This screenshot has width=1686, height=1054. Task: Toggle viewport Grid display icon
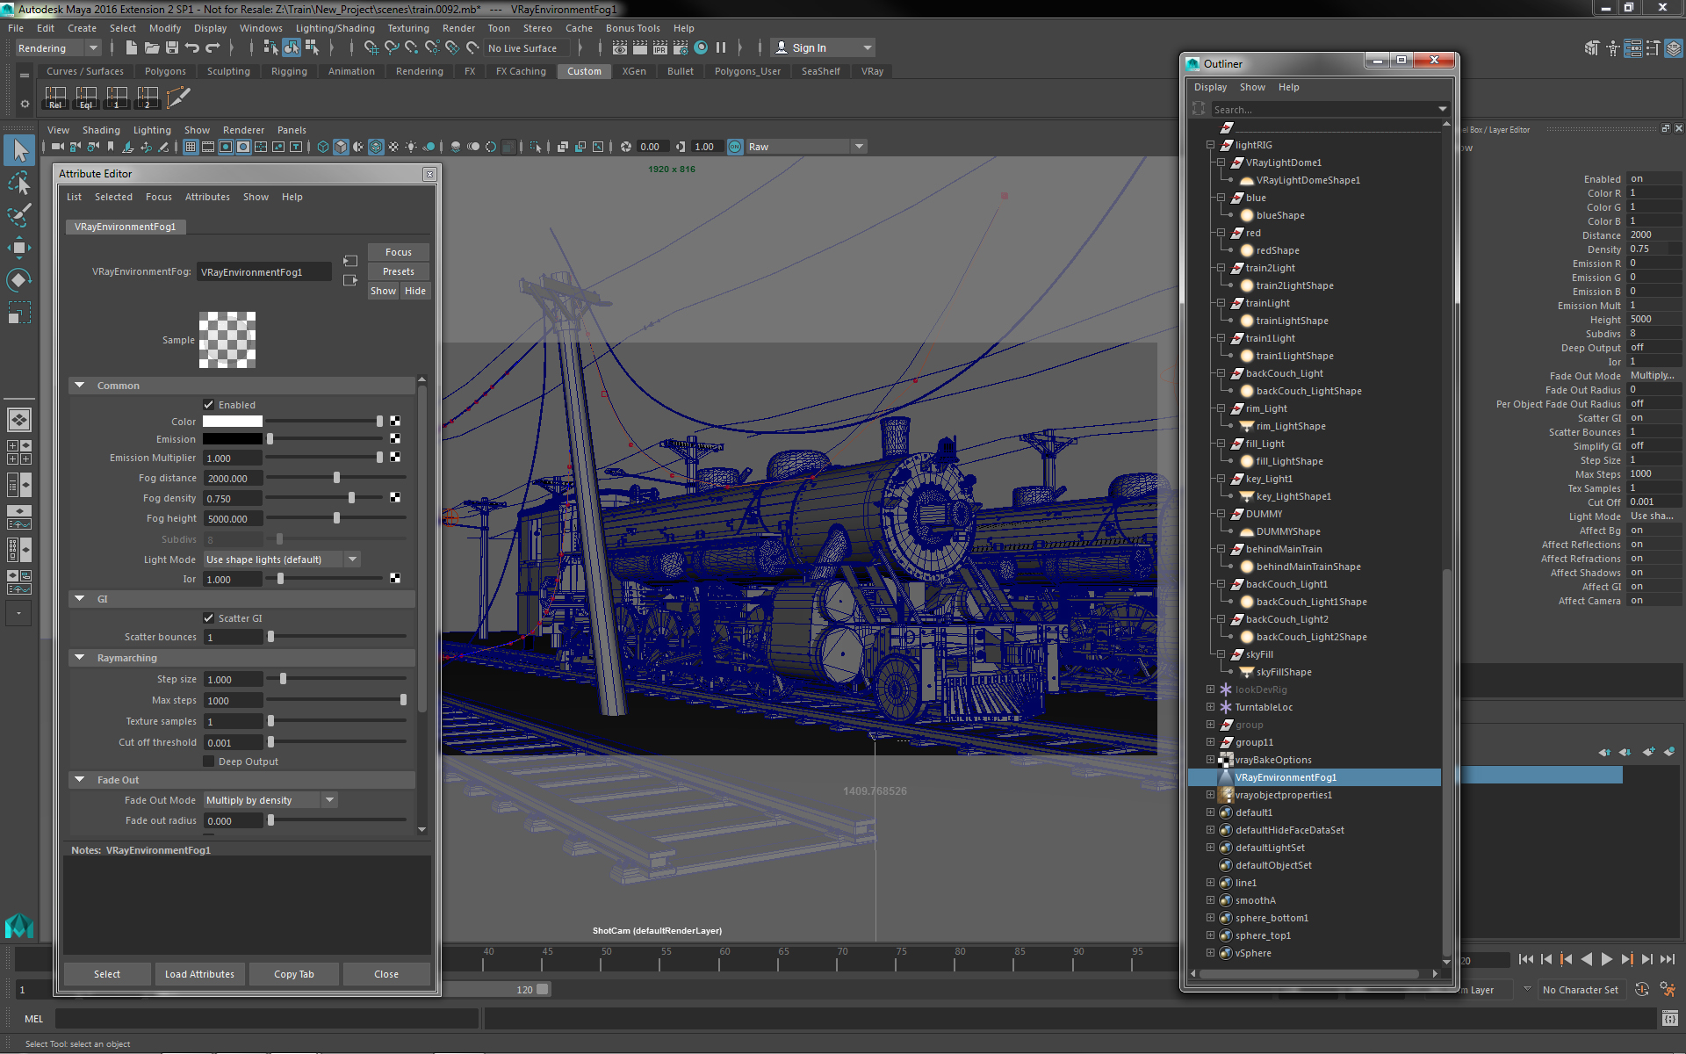tap(191, 147)
